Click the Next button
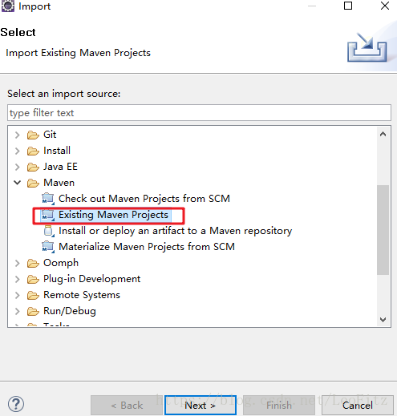397x416 pixels. [201, 406]
